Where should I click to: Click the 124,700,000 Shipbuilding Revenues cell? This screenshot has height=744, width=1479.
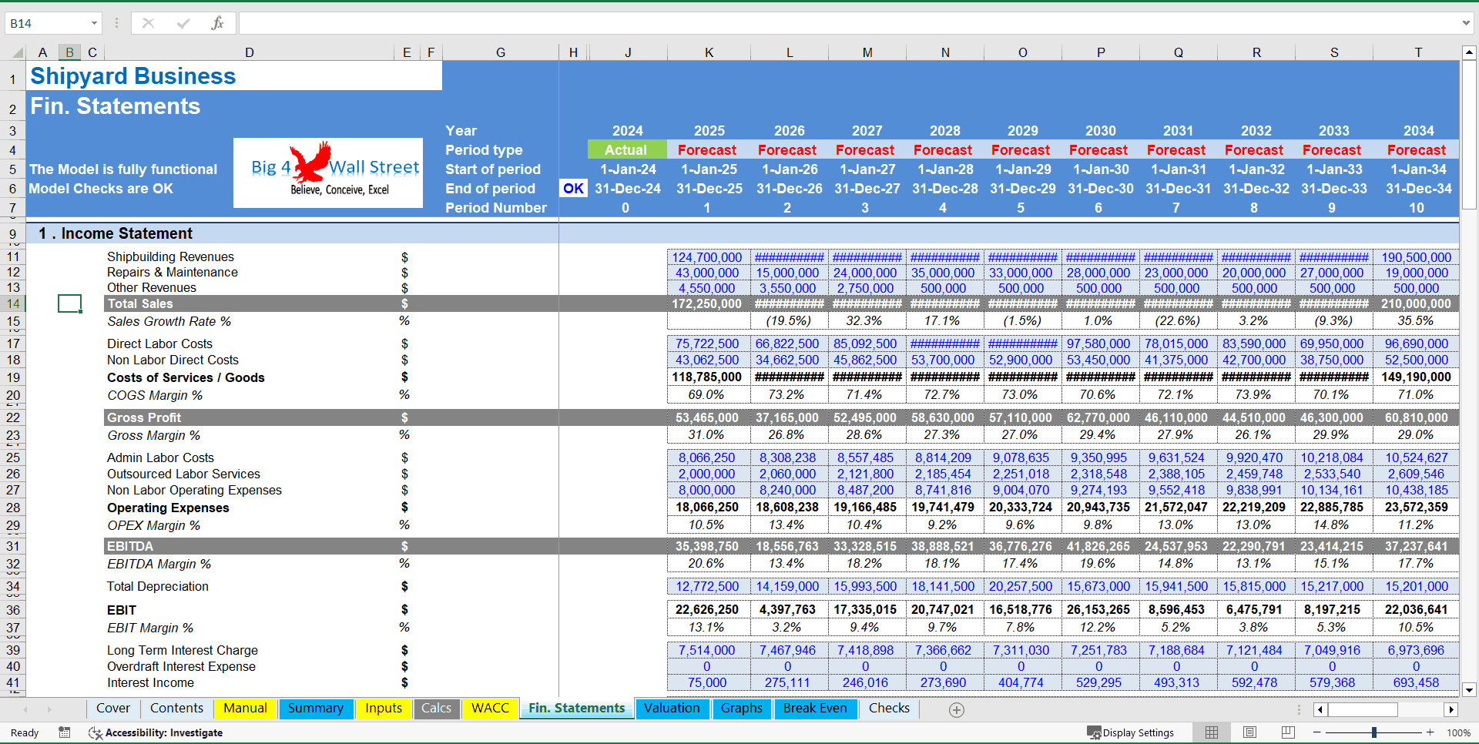coord(707,257)
